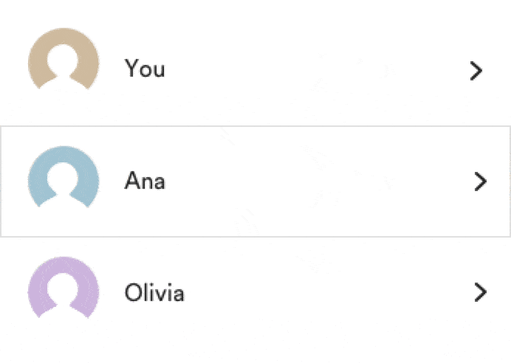Screen dimensions: 511x363
Task: Expand the You row chevron
Action: [477, 71]
